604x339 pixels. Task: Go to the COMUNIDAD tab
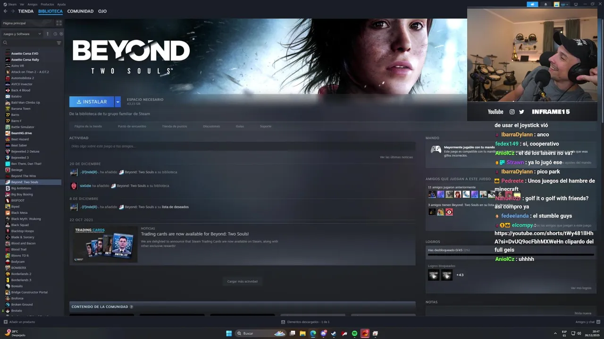coord(80,11)
